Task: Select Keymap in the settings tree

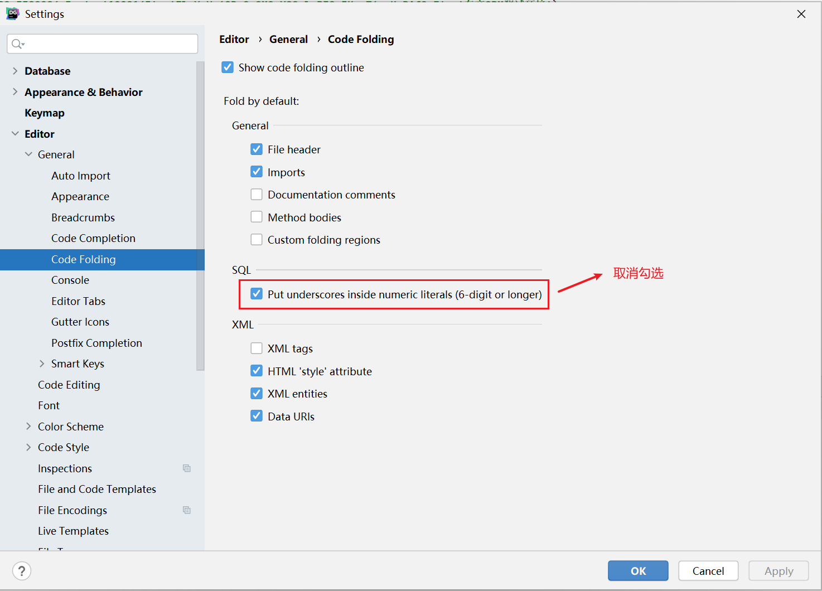Action: (x=45, y=113)
